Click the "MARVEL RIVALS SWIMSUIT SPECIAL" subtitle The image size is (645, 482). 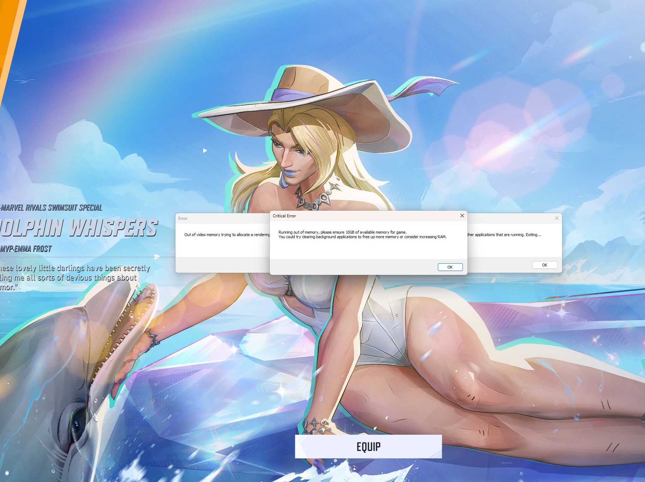pos(51,207)
